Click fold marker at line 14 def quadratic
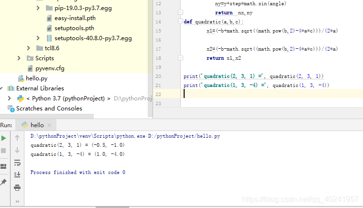363x208 pixels. [x=181, y=22]
